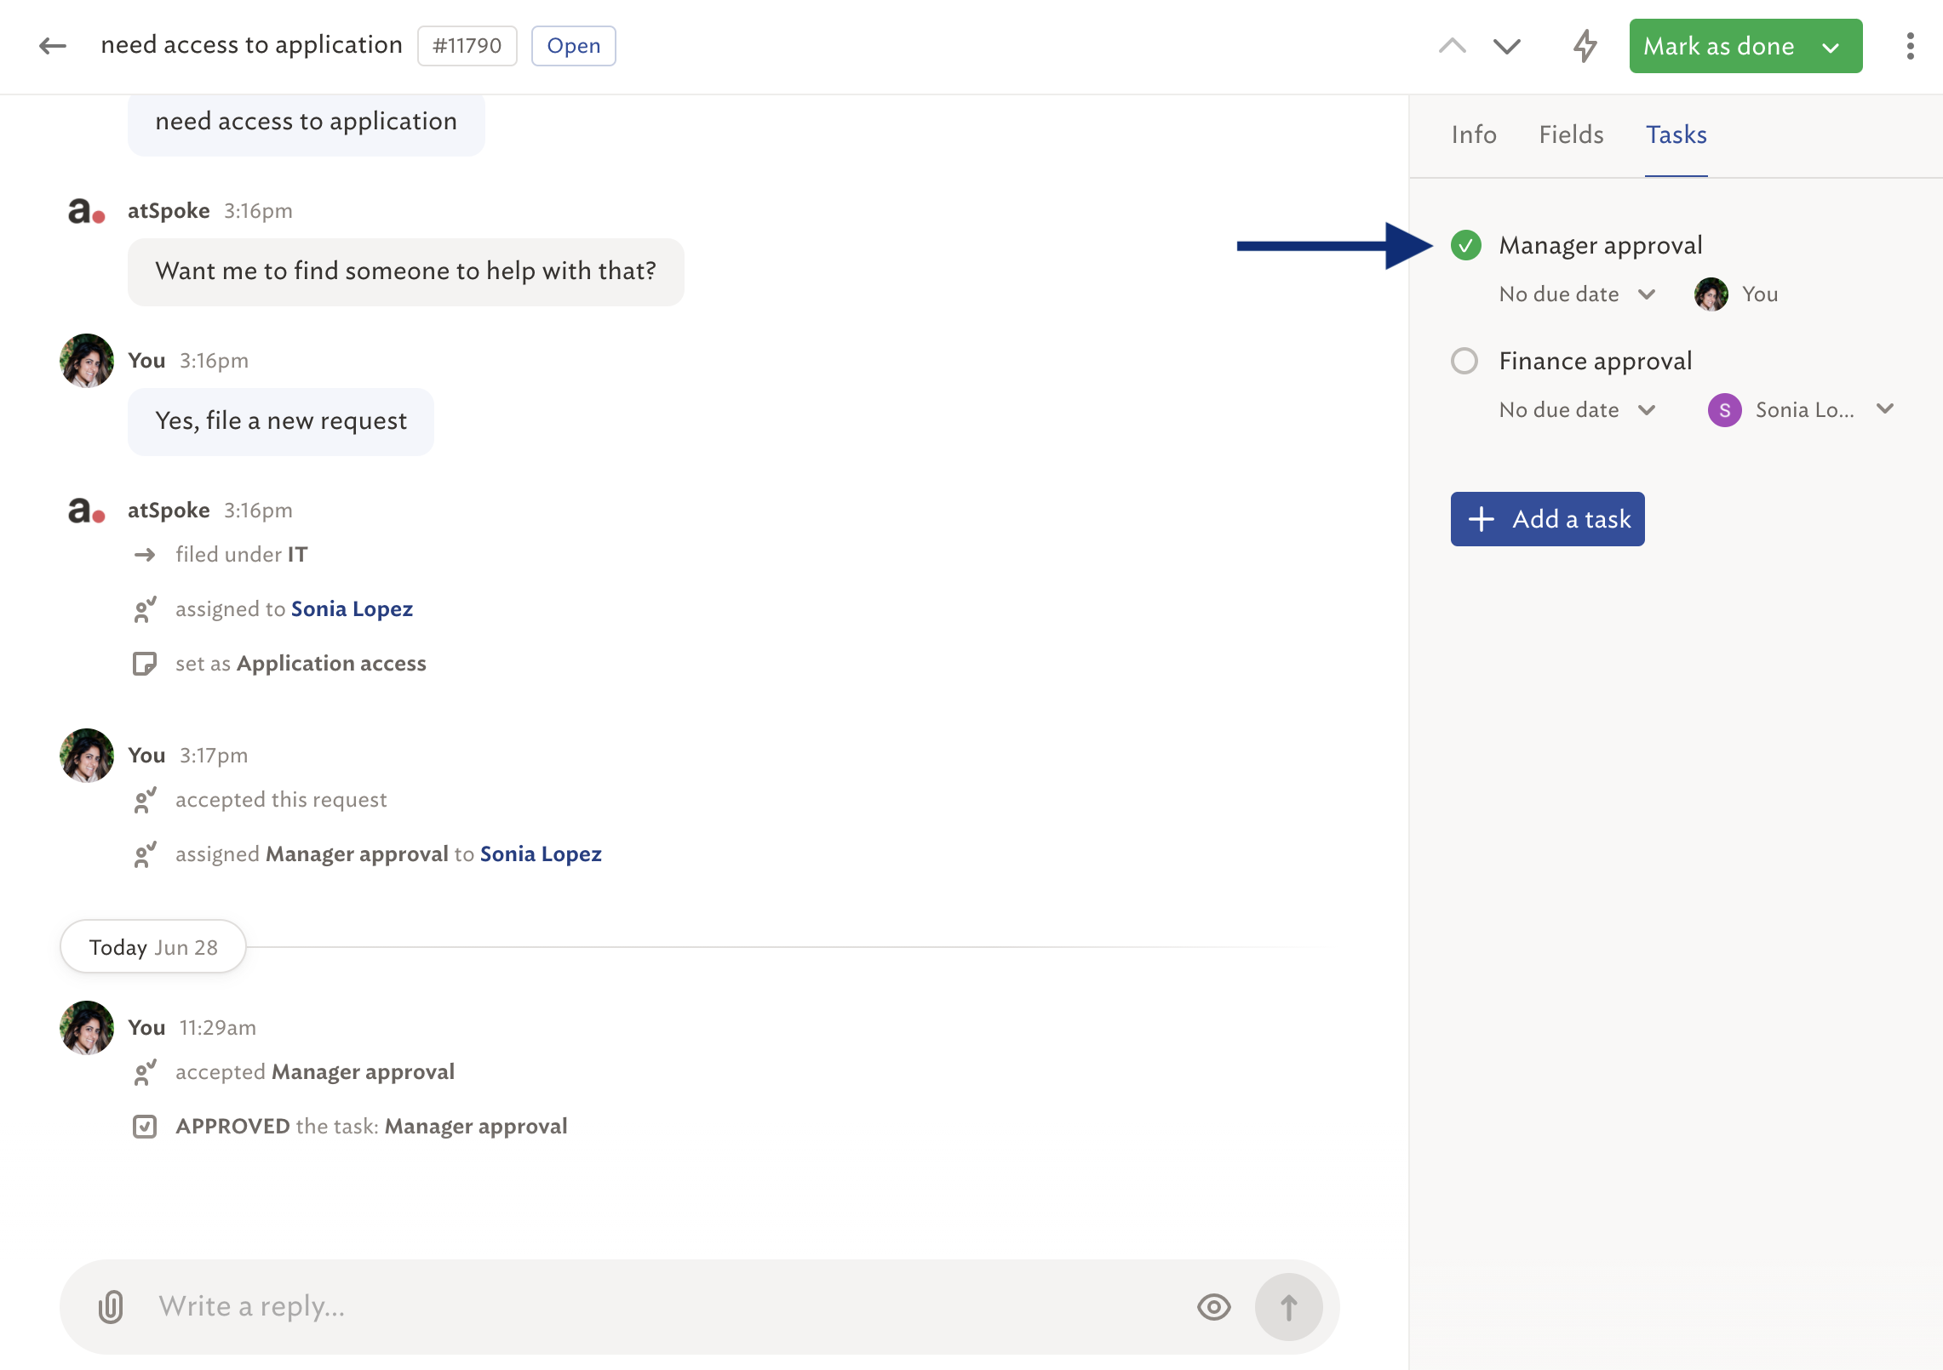Click 'need access to application' message bubble
Viewport: 1943px width, 1370px height.
(x=307, y=123)
